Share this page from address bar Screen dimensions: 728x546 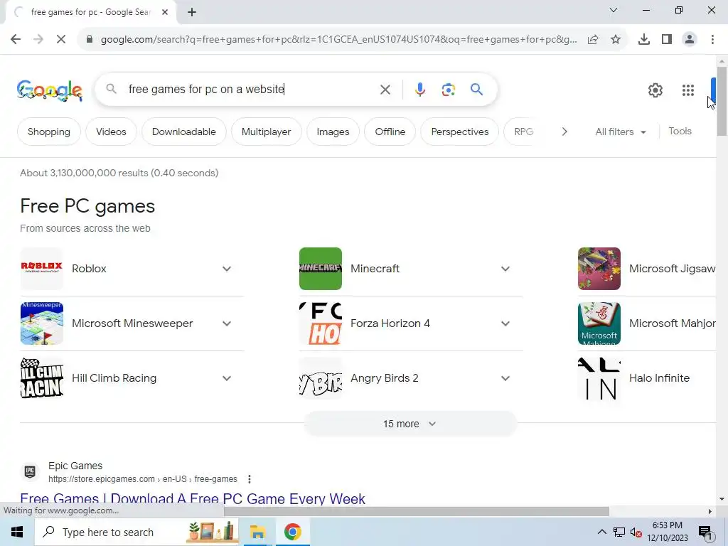pos(593,40)
